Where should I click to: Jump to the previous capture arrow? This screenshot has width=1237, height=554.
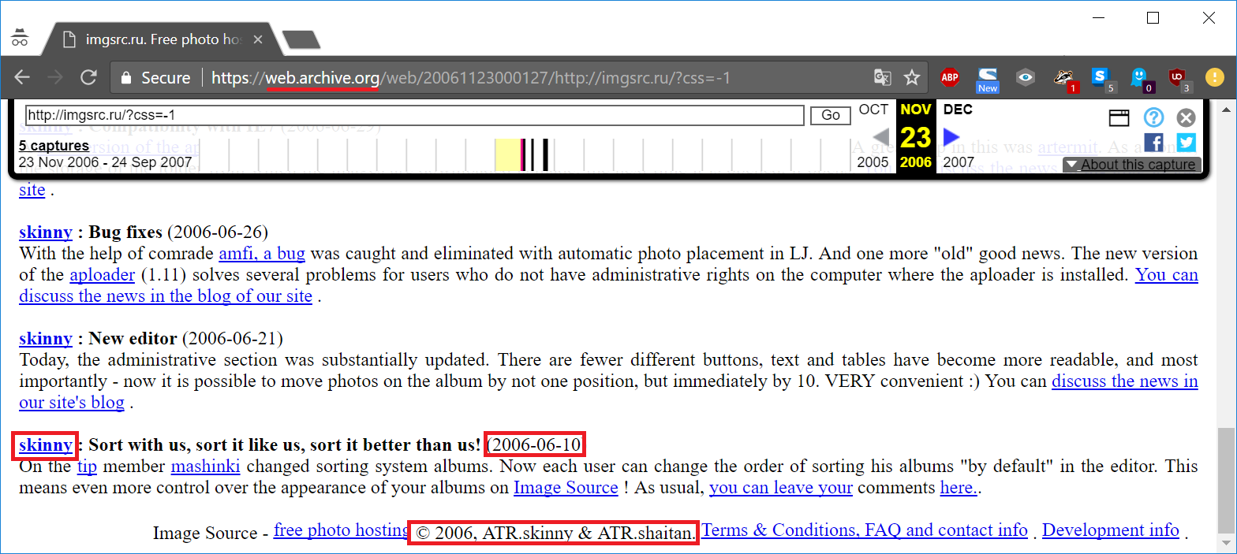click(880, 137)
